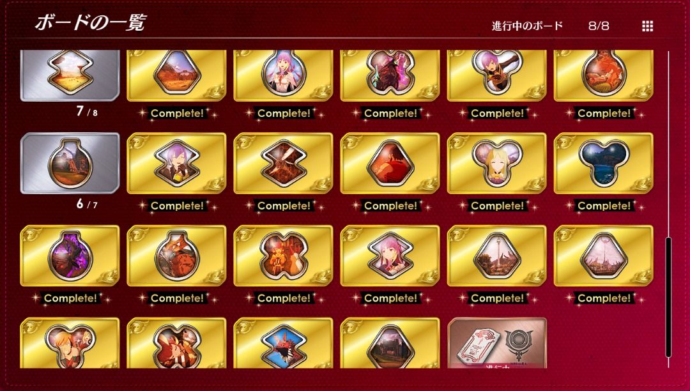Select the gold board with purple dragon emblem

coord(70,256)
